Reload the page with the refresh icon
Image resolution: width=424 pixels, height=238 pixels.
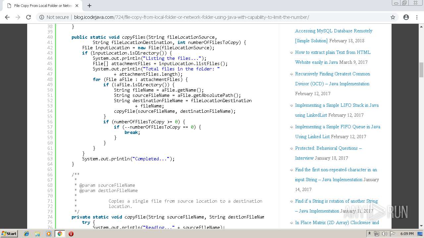(28, 17)
